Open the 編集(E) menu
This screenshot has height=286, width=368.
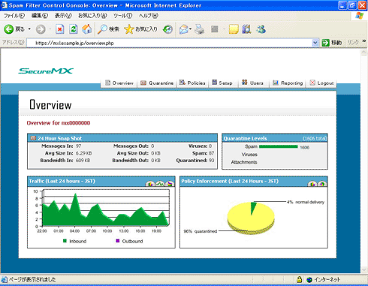tap(40, 16)
